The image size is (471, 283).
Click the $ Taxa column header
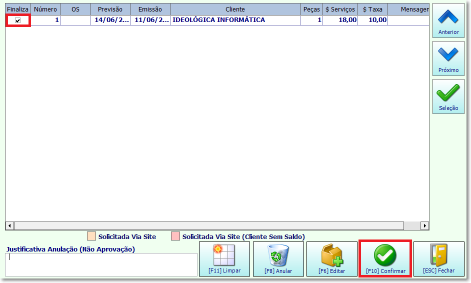373,9
